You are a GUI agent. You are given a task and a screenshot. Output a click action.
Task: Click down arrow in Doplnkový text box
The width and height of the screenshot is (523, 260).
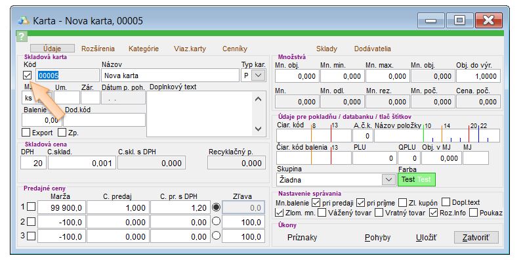[x=258, y=129]
